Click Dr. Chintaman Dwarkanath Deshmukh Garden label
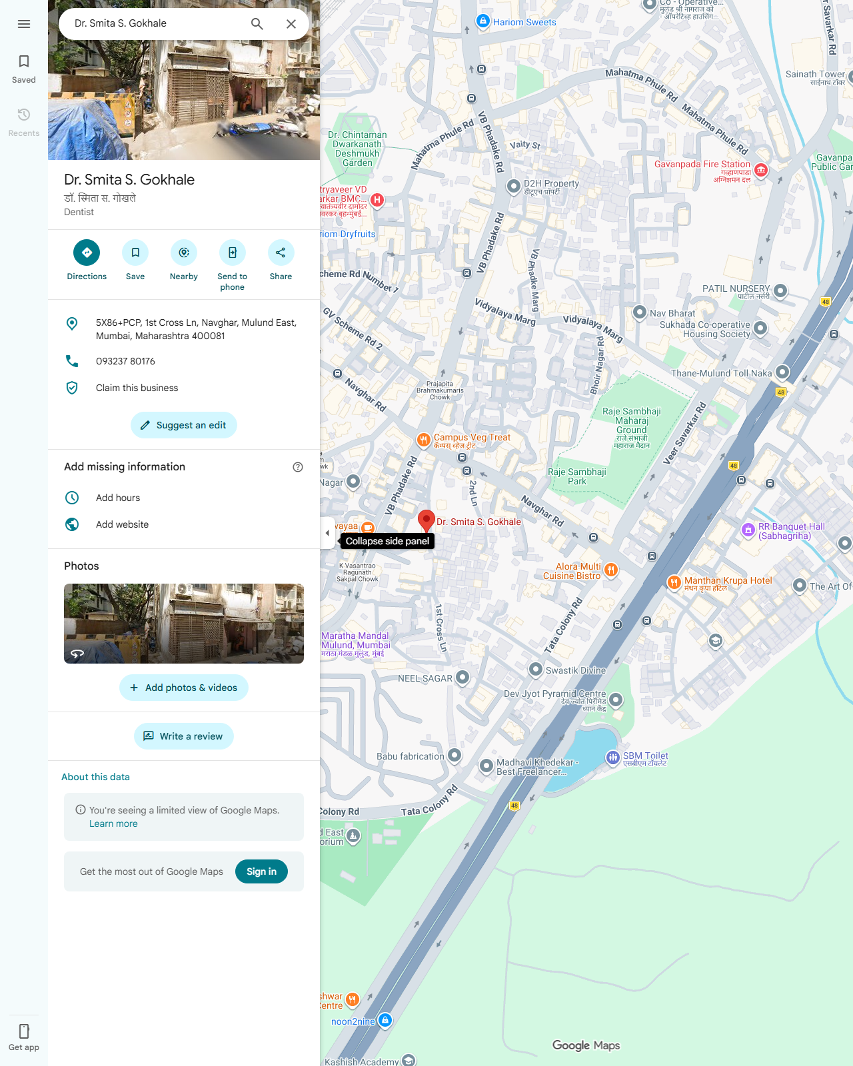Image resolution: width=853 pixels, height=1066 pixels. (357, 149)
